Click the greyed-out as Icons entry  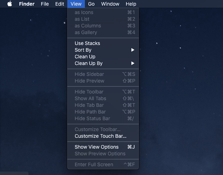coord(84,12)
